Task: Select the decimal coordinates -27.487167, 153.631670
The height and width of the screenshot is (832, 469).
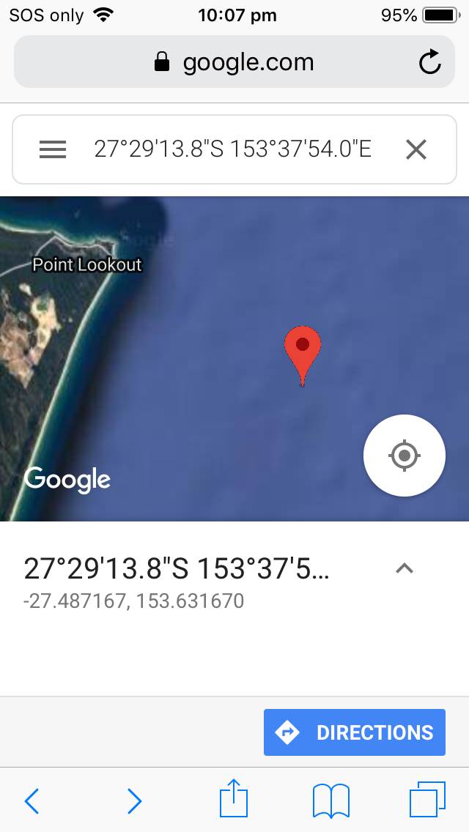Action: pyautogui.click(x=134, y=601)
